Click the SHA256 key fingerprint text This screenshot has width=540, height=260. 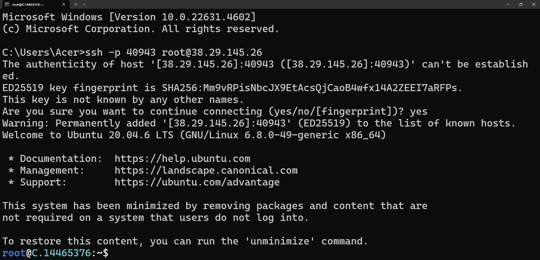click(x=311, y=88)
